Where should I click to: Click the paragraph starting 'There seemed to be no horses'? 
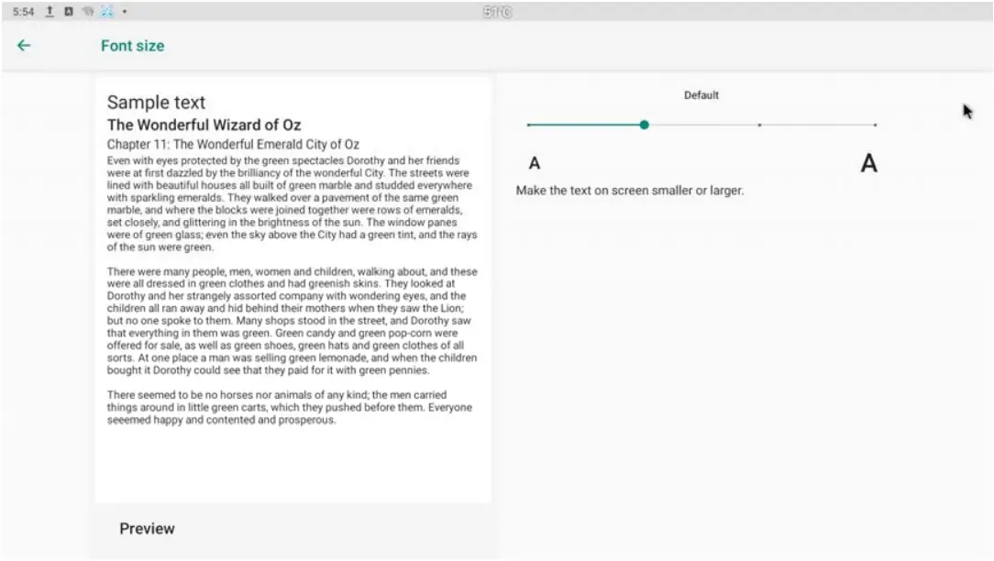click(x=289, y=407)
